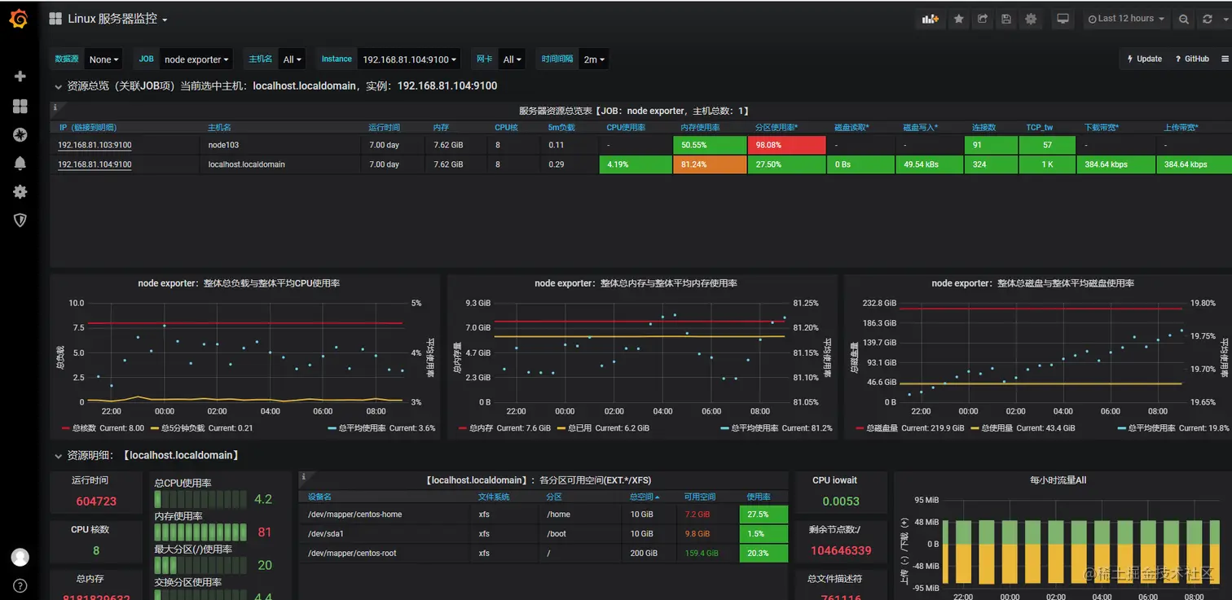The height and width of the screenshot is (600, 1232).
Task: Star this dashboard as favorite
Action: 959,19
